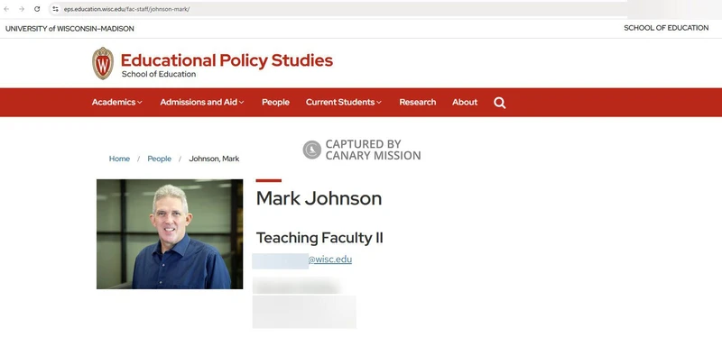This screenshot has width=722, height=337.
Task: Click Mark Johnson profile photo
Action: (x=170, y=234)
